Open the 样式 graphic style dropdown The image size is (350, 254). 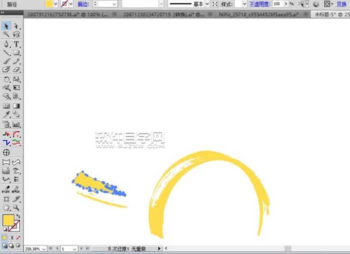pyautogui.click(x=244, y=4)
